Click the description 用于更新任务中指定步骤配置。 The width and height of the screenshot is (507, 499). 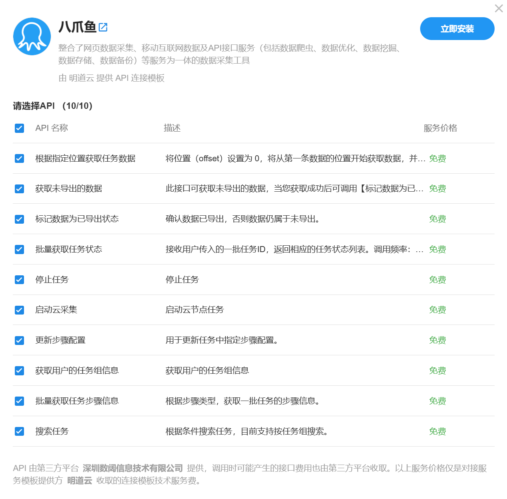pyautogui.click(x=222, y=340)
